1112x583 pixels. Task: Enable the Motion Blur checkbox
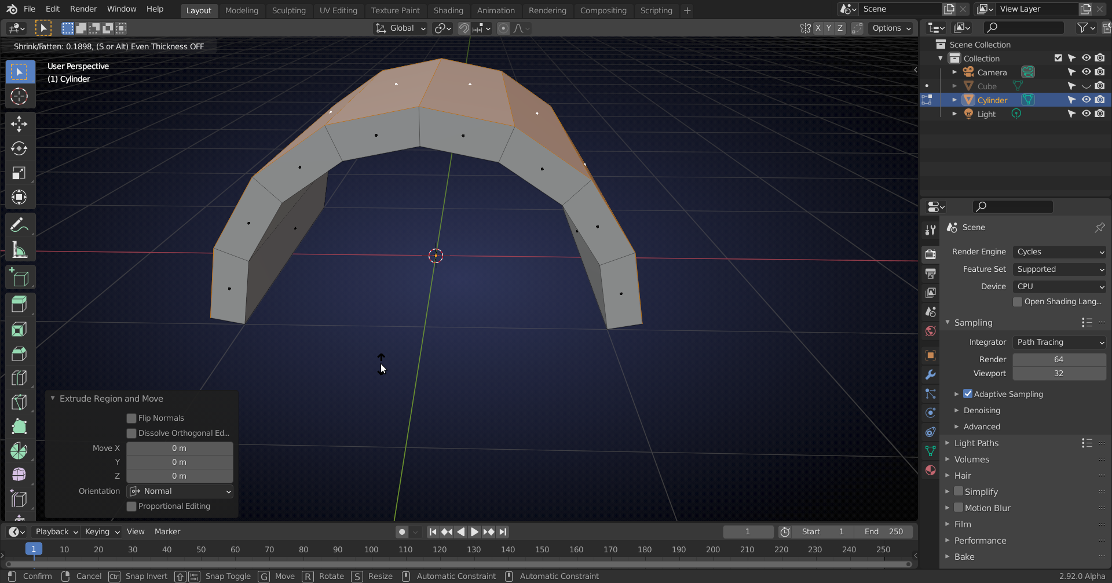959,508
